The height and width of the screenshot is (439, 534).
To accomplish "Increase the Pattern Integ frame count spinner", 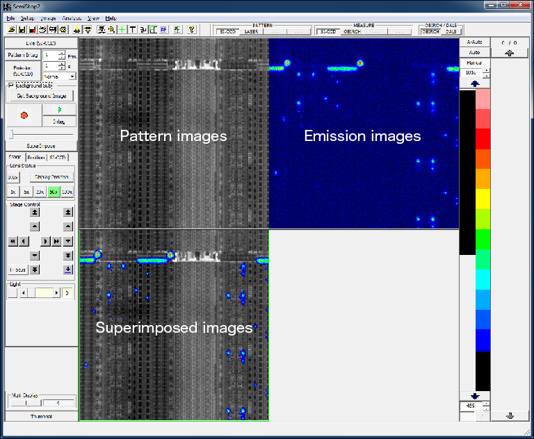I will click(62, 52).
